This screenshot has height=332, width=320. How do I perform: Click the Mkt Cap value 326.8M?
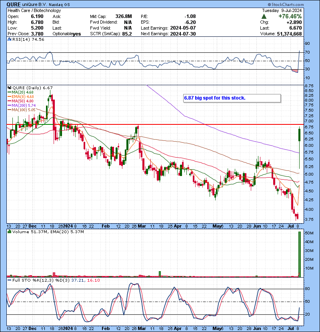124,16
